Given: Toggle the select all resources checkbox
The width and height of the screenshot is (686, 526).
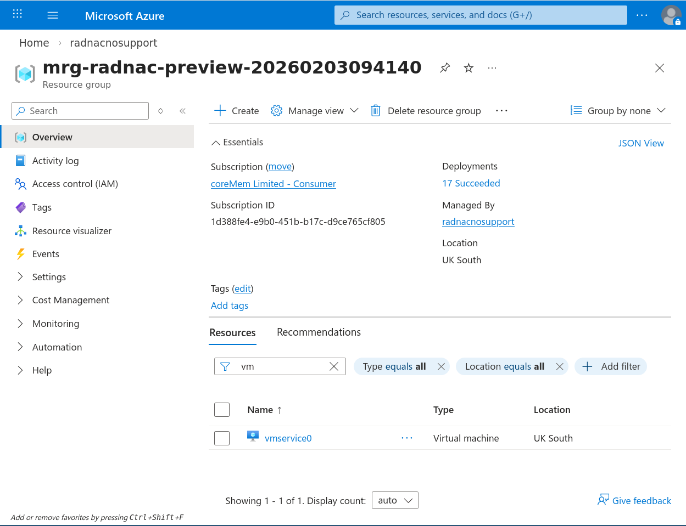Looking at the screenshot, I should pyautogui.click(x=222, y=410).
